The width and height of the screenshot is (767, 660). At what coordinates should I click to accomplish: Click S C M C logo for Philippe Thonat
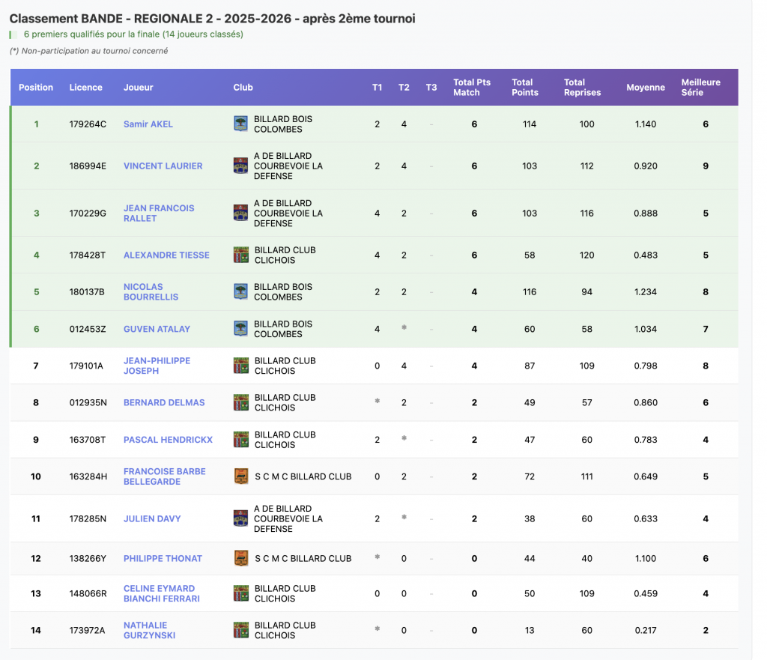(x=240, y=558)
